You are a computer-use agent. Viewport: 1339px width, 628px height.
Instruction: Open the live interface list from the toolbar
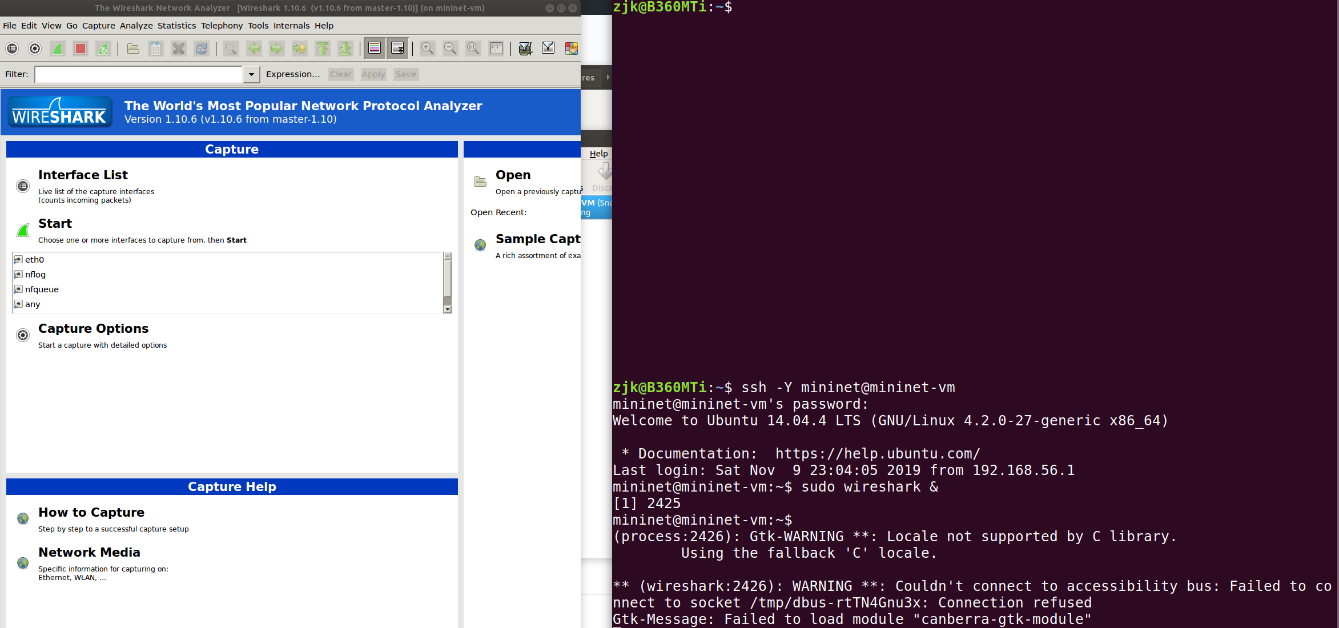[x=11, y=49]
